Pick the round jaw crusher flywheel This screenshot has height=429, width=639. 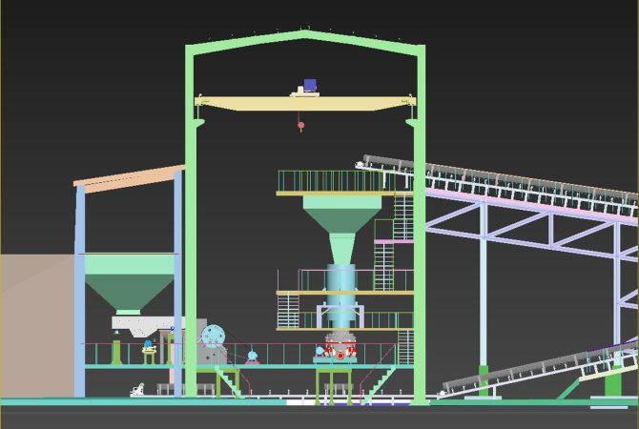213,336
